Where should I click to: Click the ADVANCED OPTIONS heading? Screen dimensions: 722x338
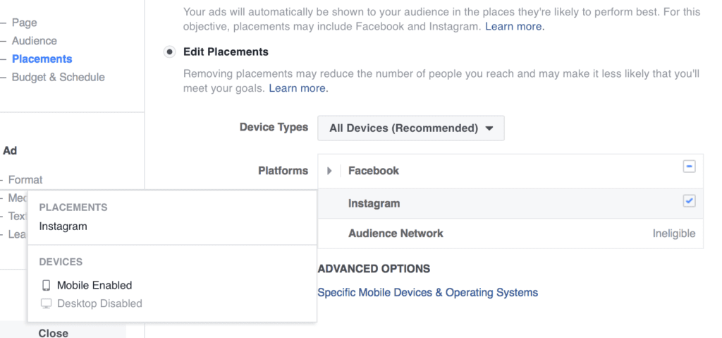pyautogui.click(x=374, y=269)
